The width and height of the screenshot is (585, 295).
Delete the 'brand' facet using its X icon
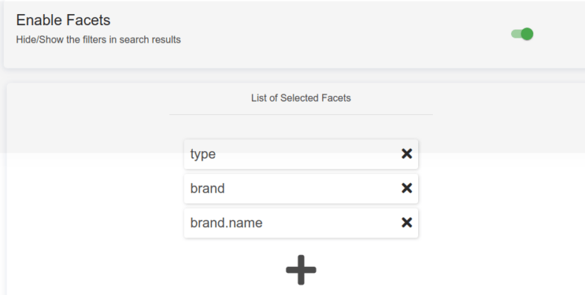[406, 188]
